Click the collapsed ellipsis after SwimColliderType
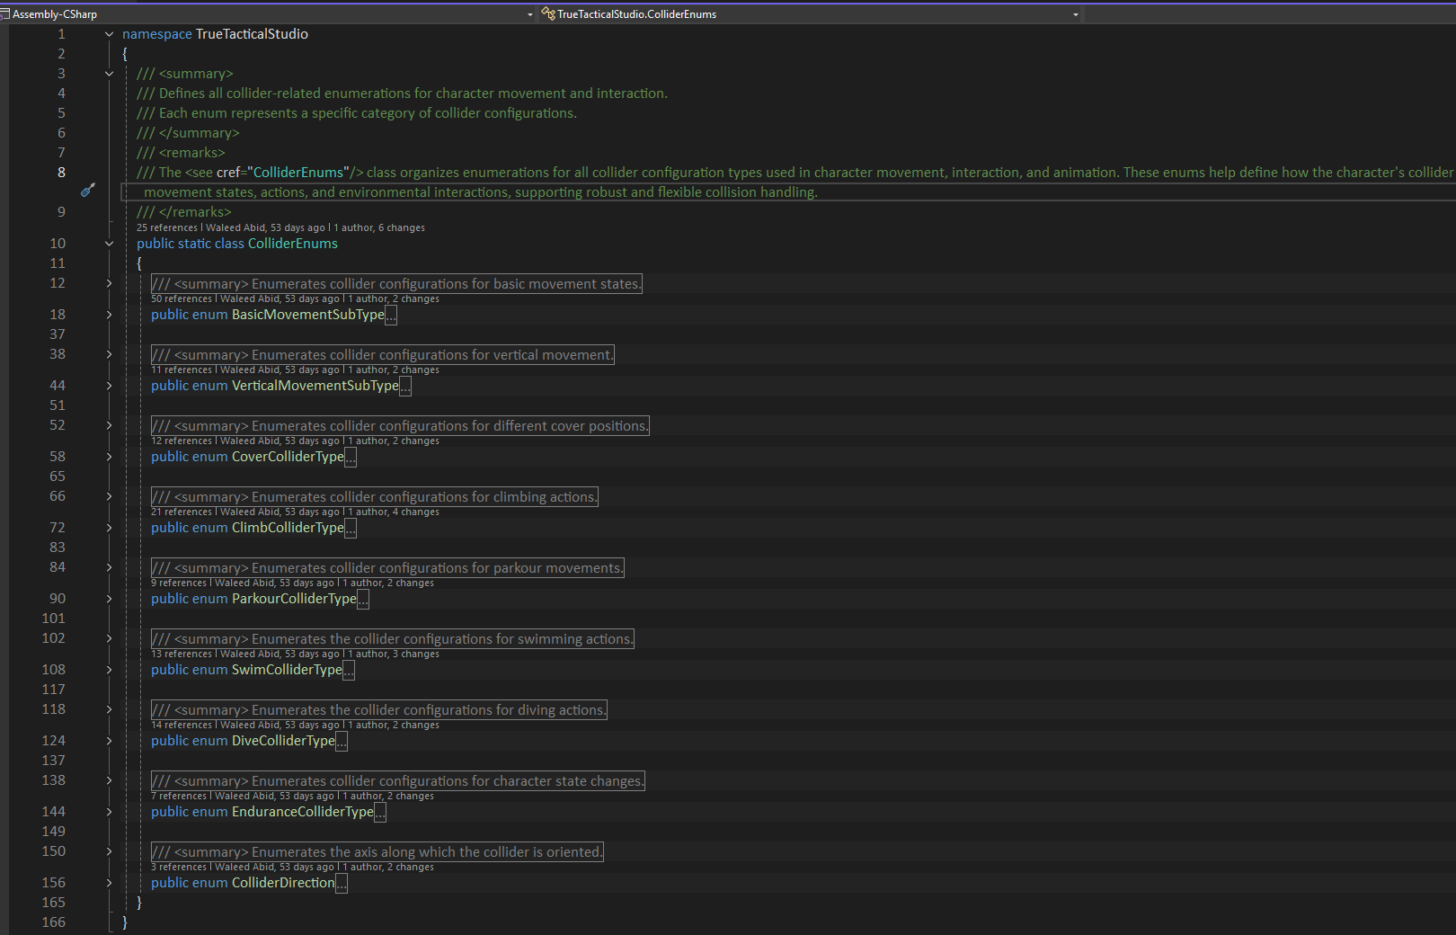Image resolution: width=1456 pixels, height=935 pixels. pyautogui.click(x=349, y=671)
